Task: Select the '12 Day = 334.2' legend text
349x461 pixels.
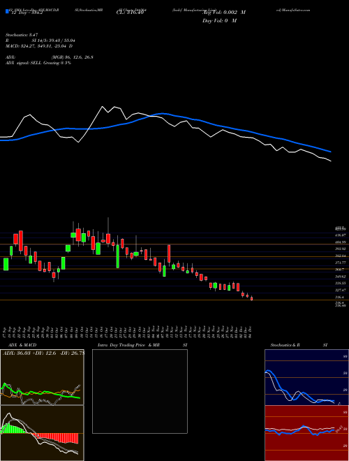Action: (27, 13)
